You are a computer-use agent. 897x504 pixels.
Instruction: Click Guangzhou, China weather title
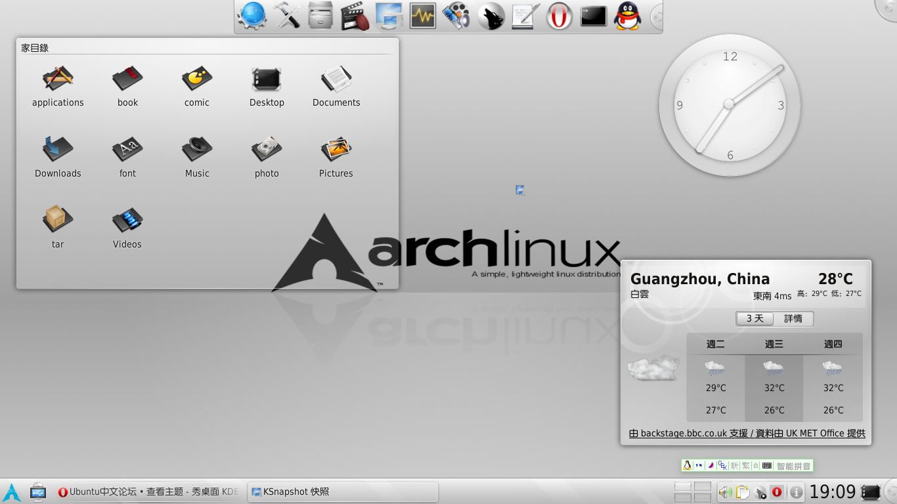(700, 279)
